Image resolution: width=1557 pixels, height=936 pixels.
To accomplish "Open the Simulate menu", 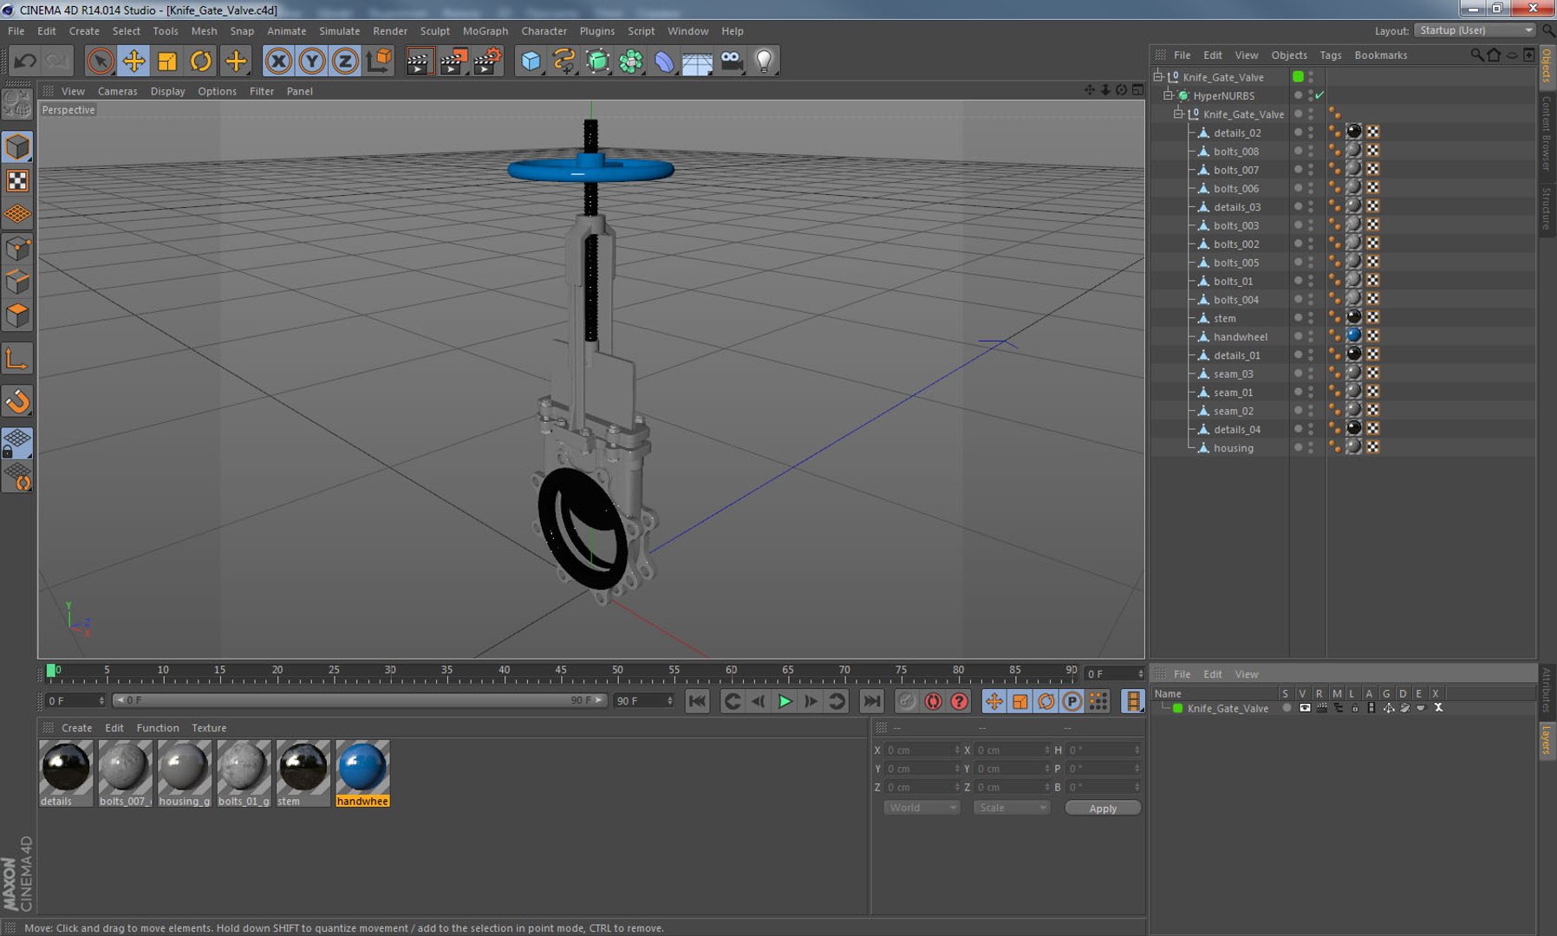I will 340,31.
